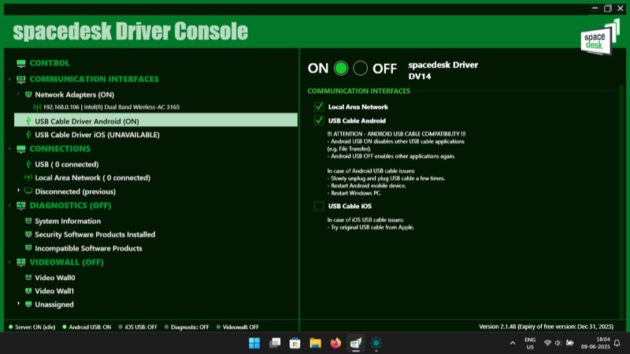Viewport: 630px width, 354px height.
Task: Click the CONTROL monitor icon
Action: click(21, 64)
